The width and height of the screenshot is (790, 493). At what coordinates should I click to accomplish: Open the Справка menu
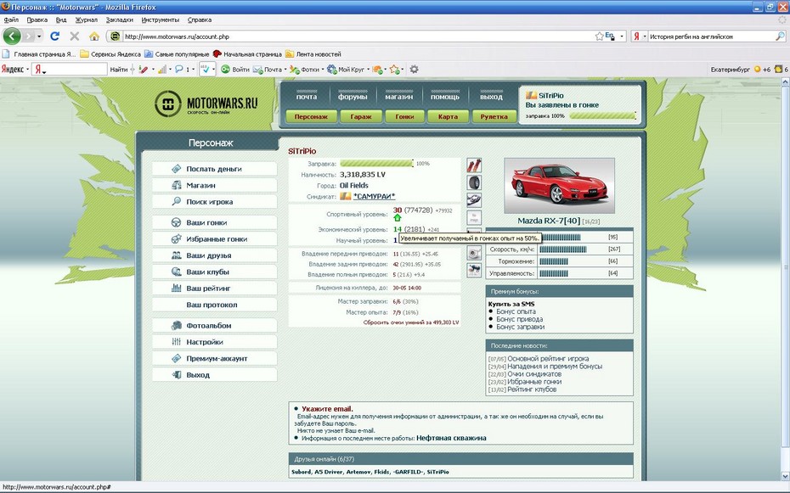(x=200, y=20)
